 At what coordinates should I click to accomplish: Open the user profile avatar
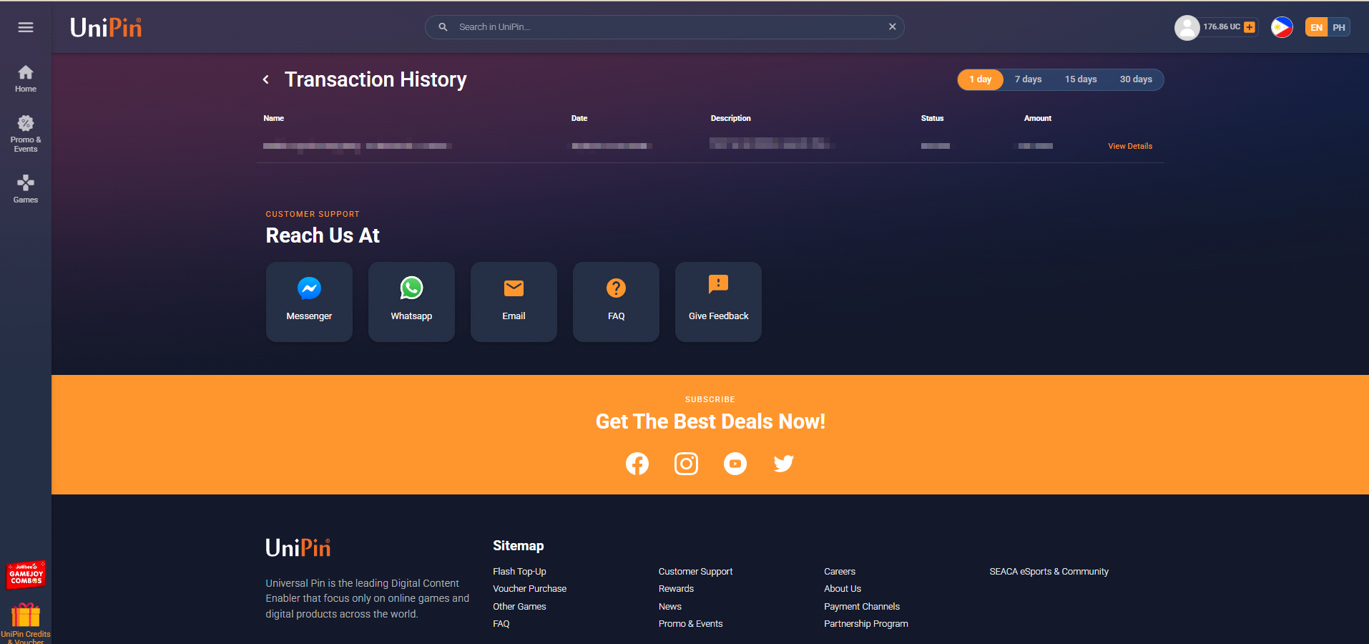1187,27
